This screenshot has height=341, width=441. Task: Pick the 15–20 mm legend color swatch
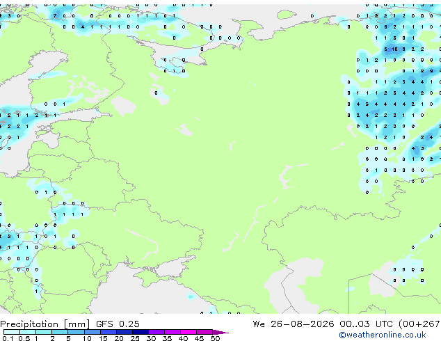pos(109,332)
